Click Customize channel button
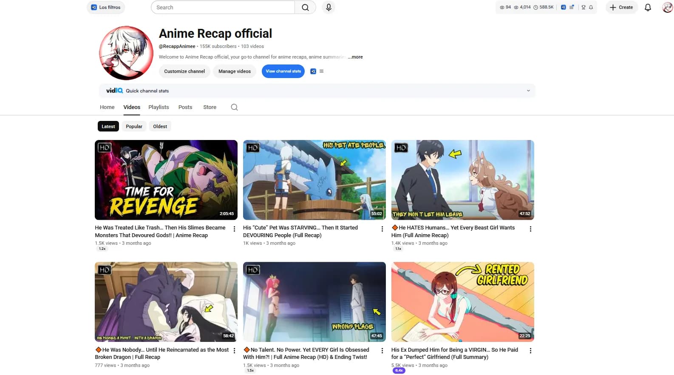Screen dimensions: 674x375 [184, 71]
